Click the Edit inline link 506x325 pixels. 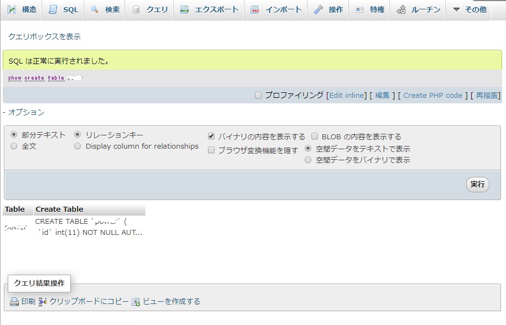(x=346, y=96)
